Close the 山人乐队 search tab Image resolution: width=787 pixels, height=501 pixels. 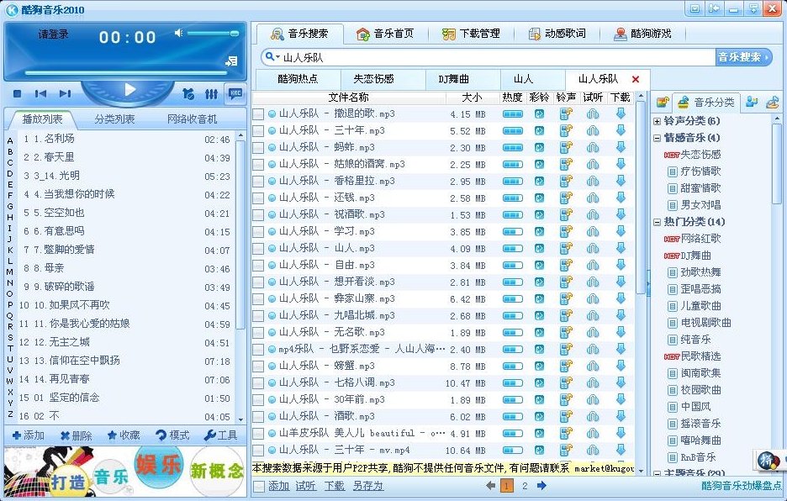(x=636, y=79)
